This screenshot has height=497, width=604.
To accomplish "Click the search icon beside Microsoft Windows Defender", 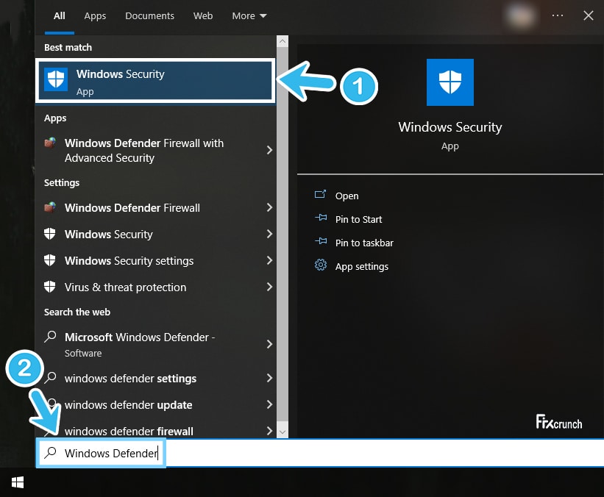I will 50,337.
